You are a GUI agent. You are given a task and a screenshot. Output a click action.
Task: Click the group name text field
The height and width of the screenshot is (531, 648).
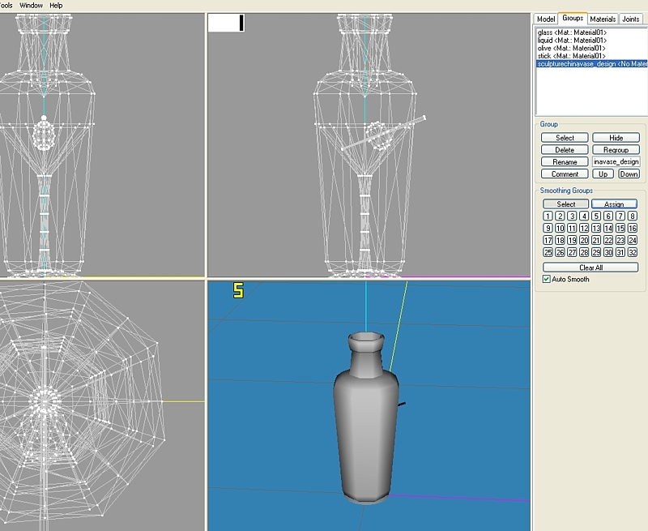tap(616, 162)
